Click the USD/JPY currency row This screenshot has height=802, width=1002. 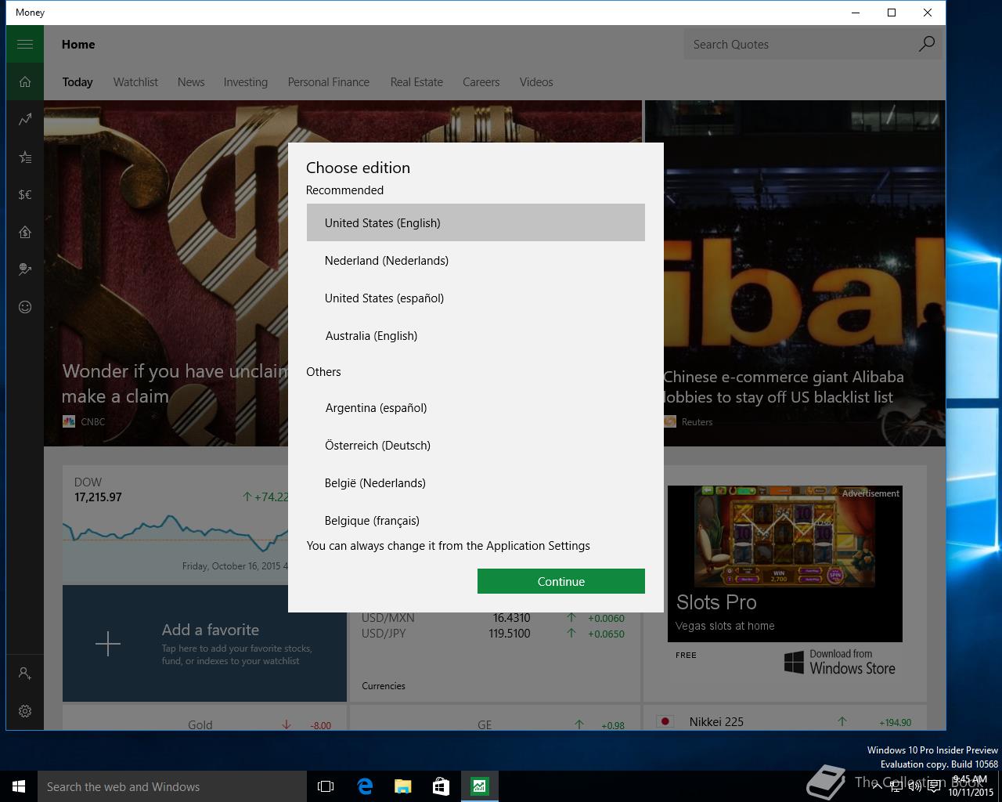[x=493, y=634]
